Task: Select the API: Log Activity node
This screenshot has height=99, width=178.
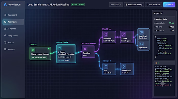Action: pyautogui.click(x=109, y=69)
